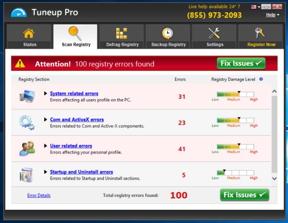Click the Status house icon

[x=29, y=33]
